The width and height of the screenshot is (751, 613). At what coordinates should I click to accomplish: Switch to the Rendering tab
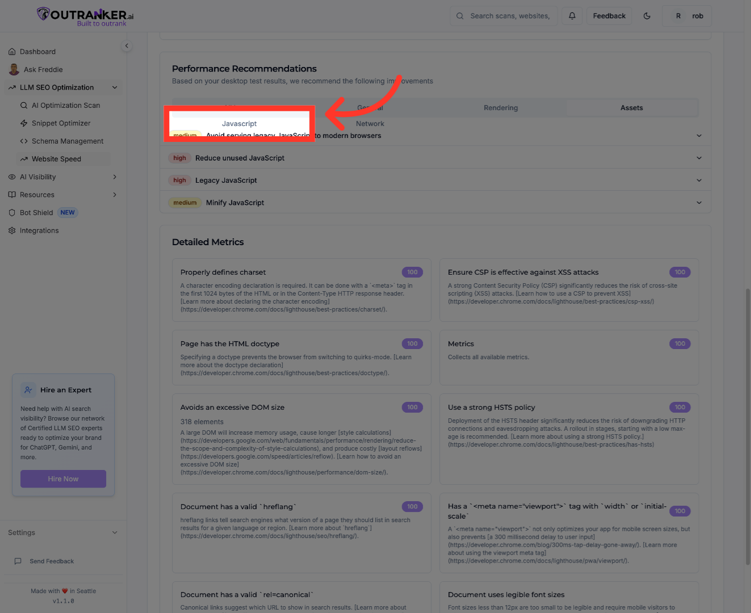[501, 108]
